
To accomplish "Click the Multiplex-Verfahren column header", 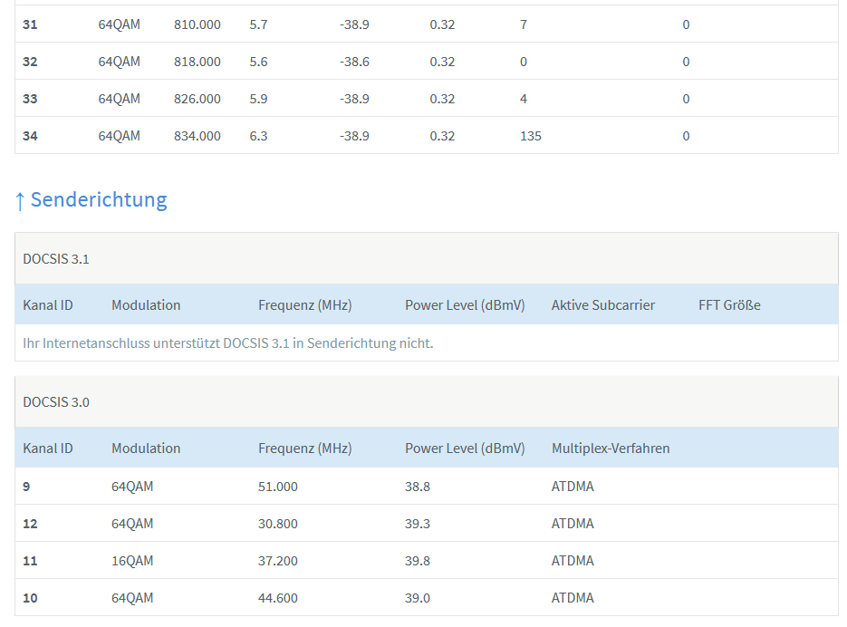I will (611, 449).
